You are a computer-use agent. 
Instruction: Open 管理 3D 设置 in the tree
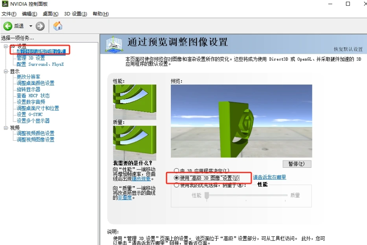coord(30,58)
